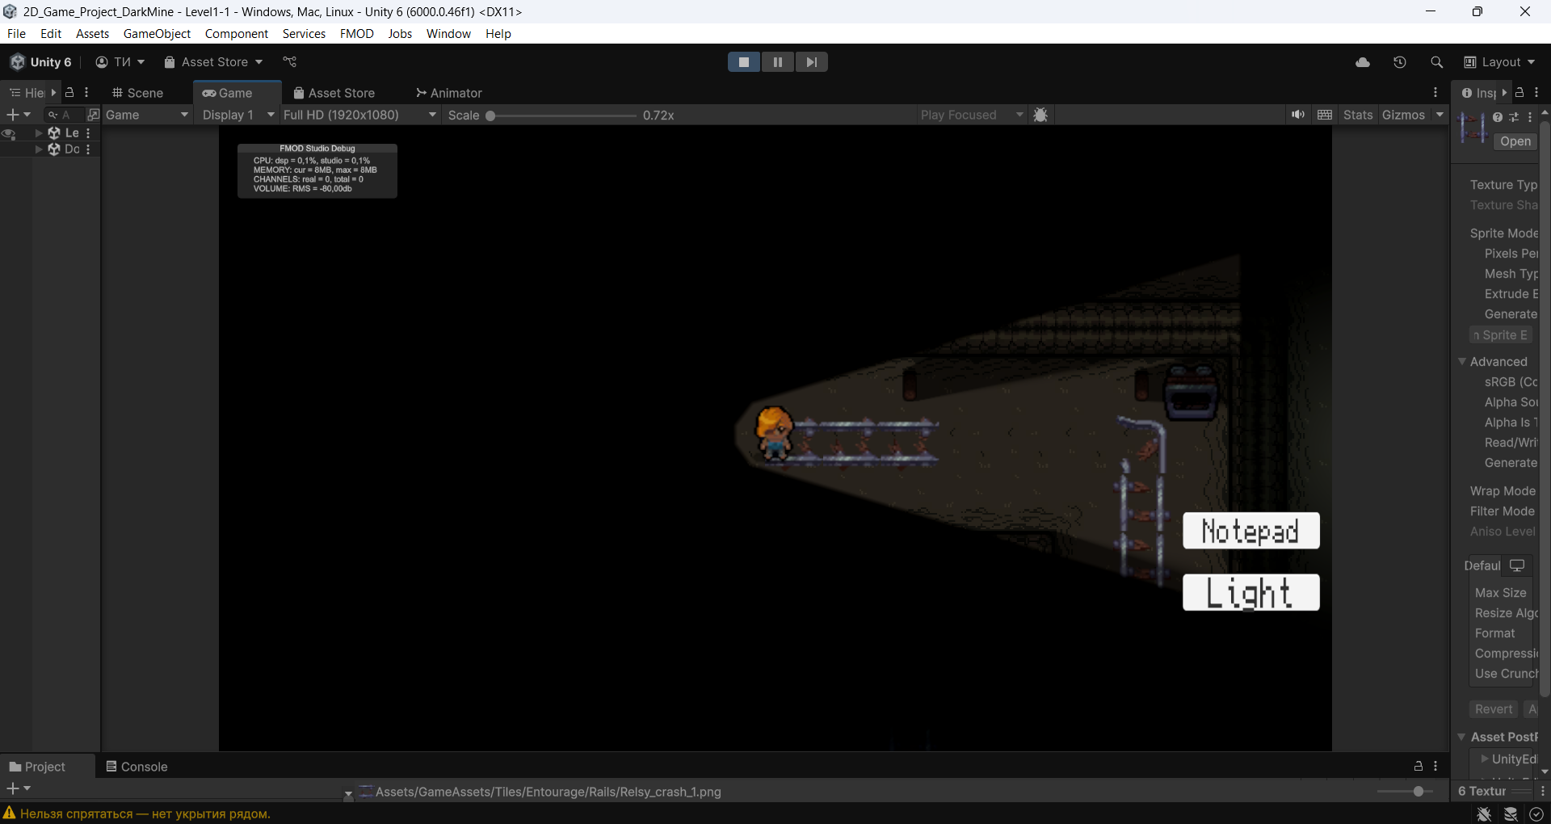Click the Hierarchy search field
This screenshot has height=824, width=1551.
pos(63,115)
